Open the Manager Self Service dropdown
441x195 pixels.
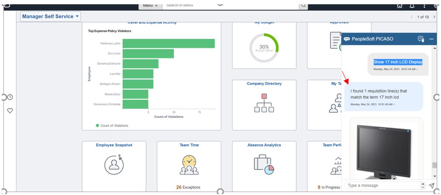tap(51, 16)
